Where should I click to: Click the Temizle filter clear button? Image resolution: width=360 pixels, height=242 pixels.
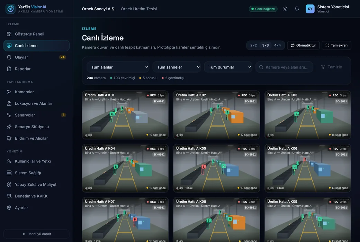(332, 67)
